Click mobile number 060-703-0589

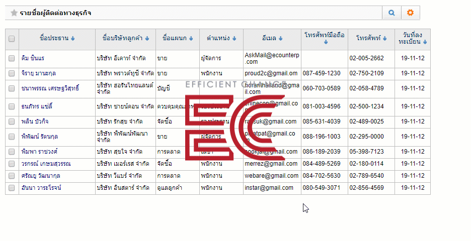322,88
